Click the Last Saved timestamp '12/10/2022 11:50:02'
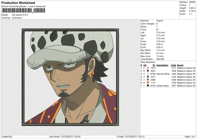 [71, 136]
